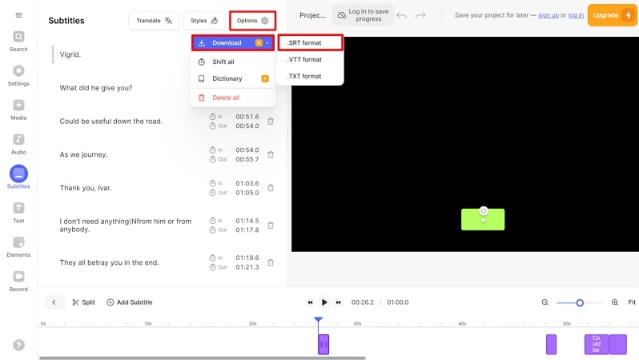Select the 'Could be' timeline clip

(597, 344)
